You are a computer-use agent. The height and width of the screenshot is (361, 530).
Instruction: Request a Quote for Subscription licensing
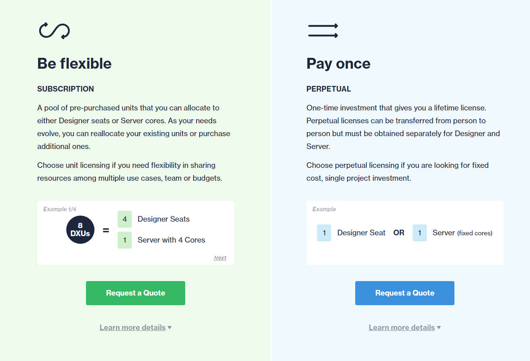click(135, 293)
